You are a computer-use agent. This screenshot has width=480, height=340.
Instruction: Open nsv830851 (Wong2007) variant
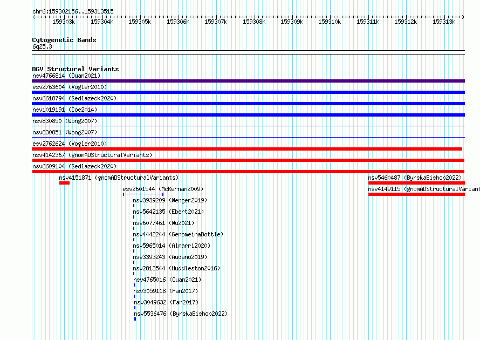[65, 132]
